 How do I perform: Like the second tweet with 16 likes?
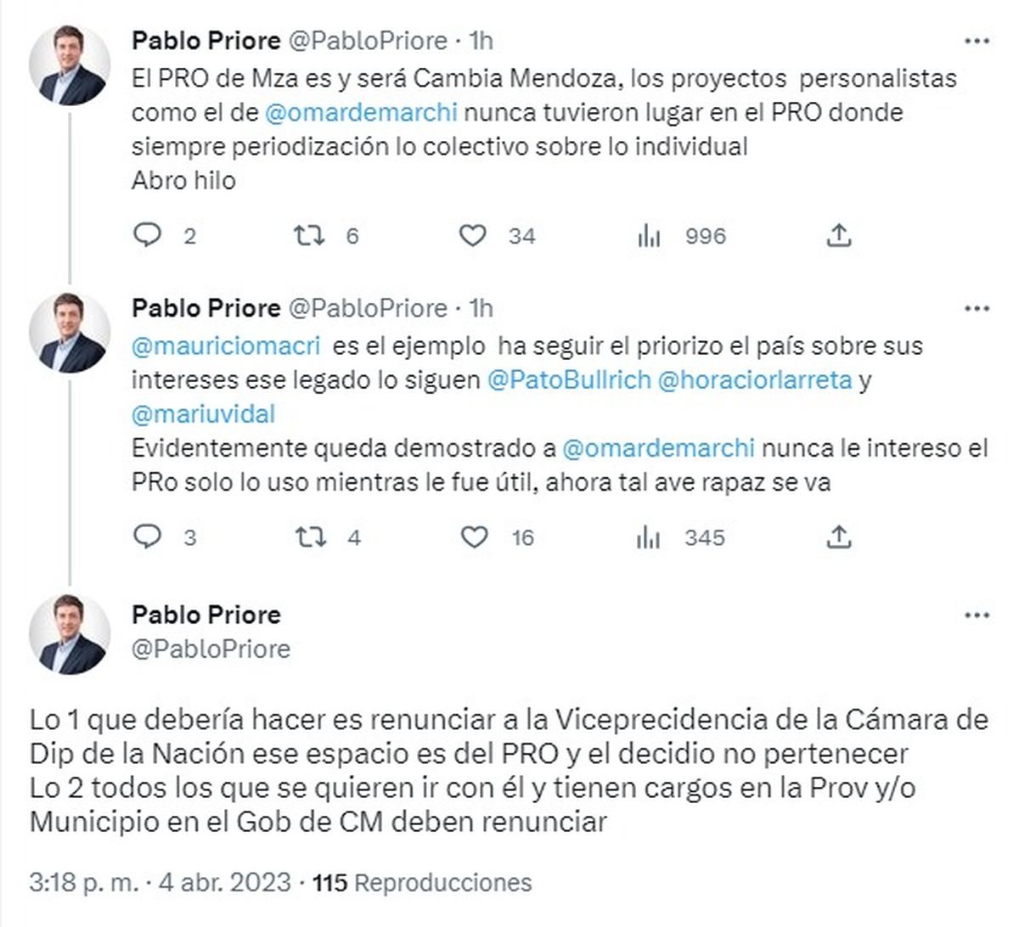pyautogui.click(x=474, y=537)
